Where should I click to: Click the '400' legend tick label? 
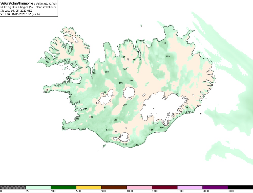(x=53, y=191)
